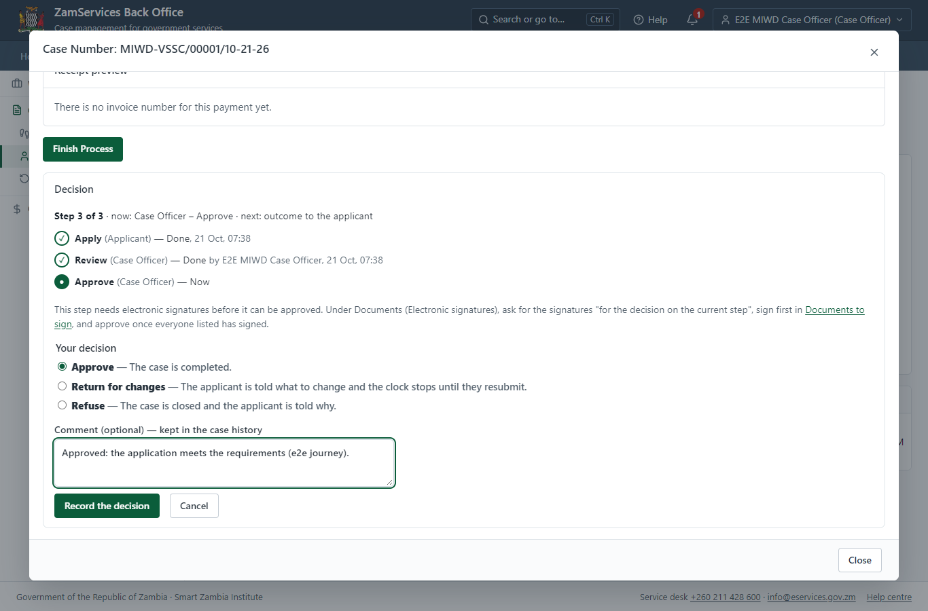Click the 'Your decision' label
Viewport: 928px width, 611px height.
click(x=86, y=348)
